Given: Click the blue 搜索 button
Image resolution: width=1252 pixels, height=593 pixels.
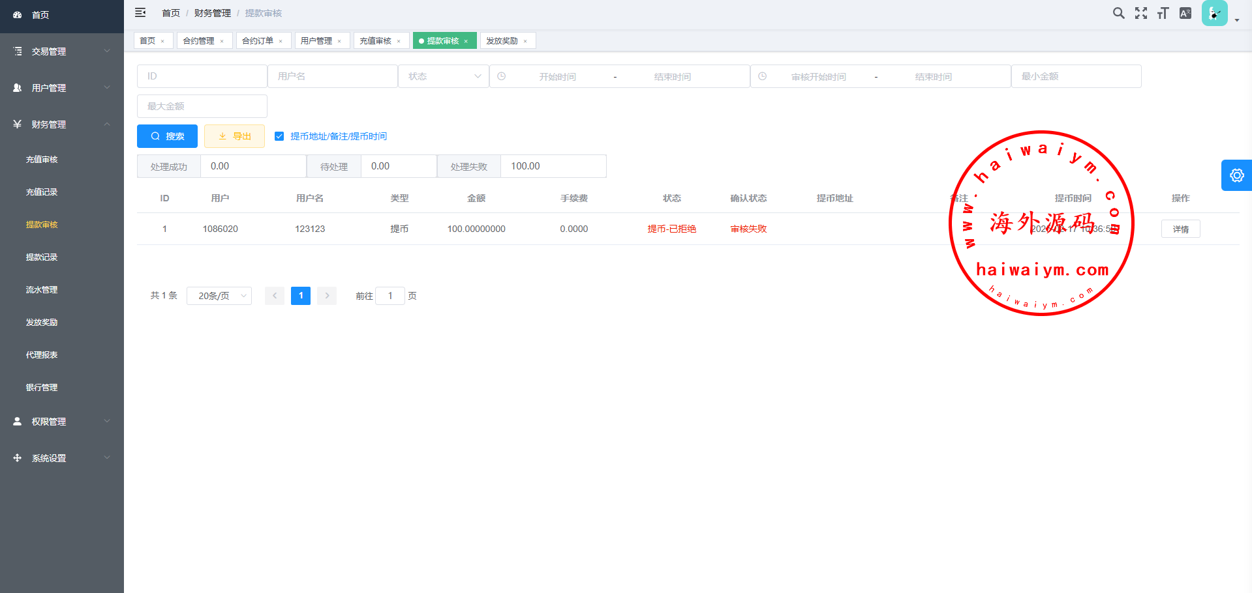Looking at the screenshot, I should (x=167, y=136).
